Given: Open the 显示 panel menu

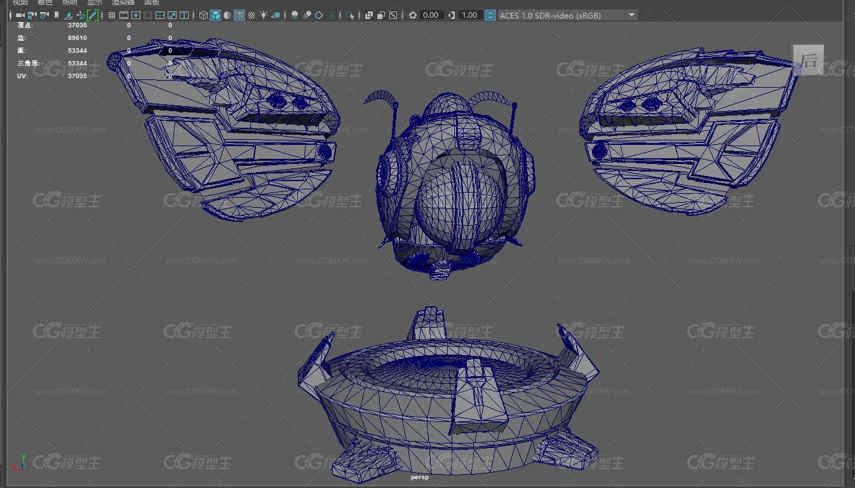Looking at the screenshot, I should point(95,3).
